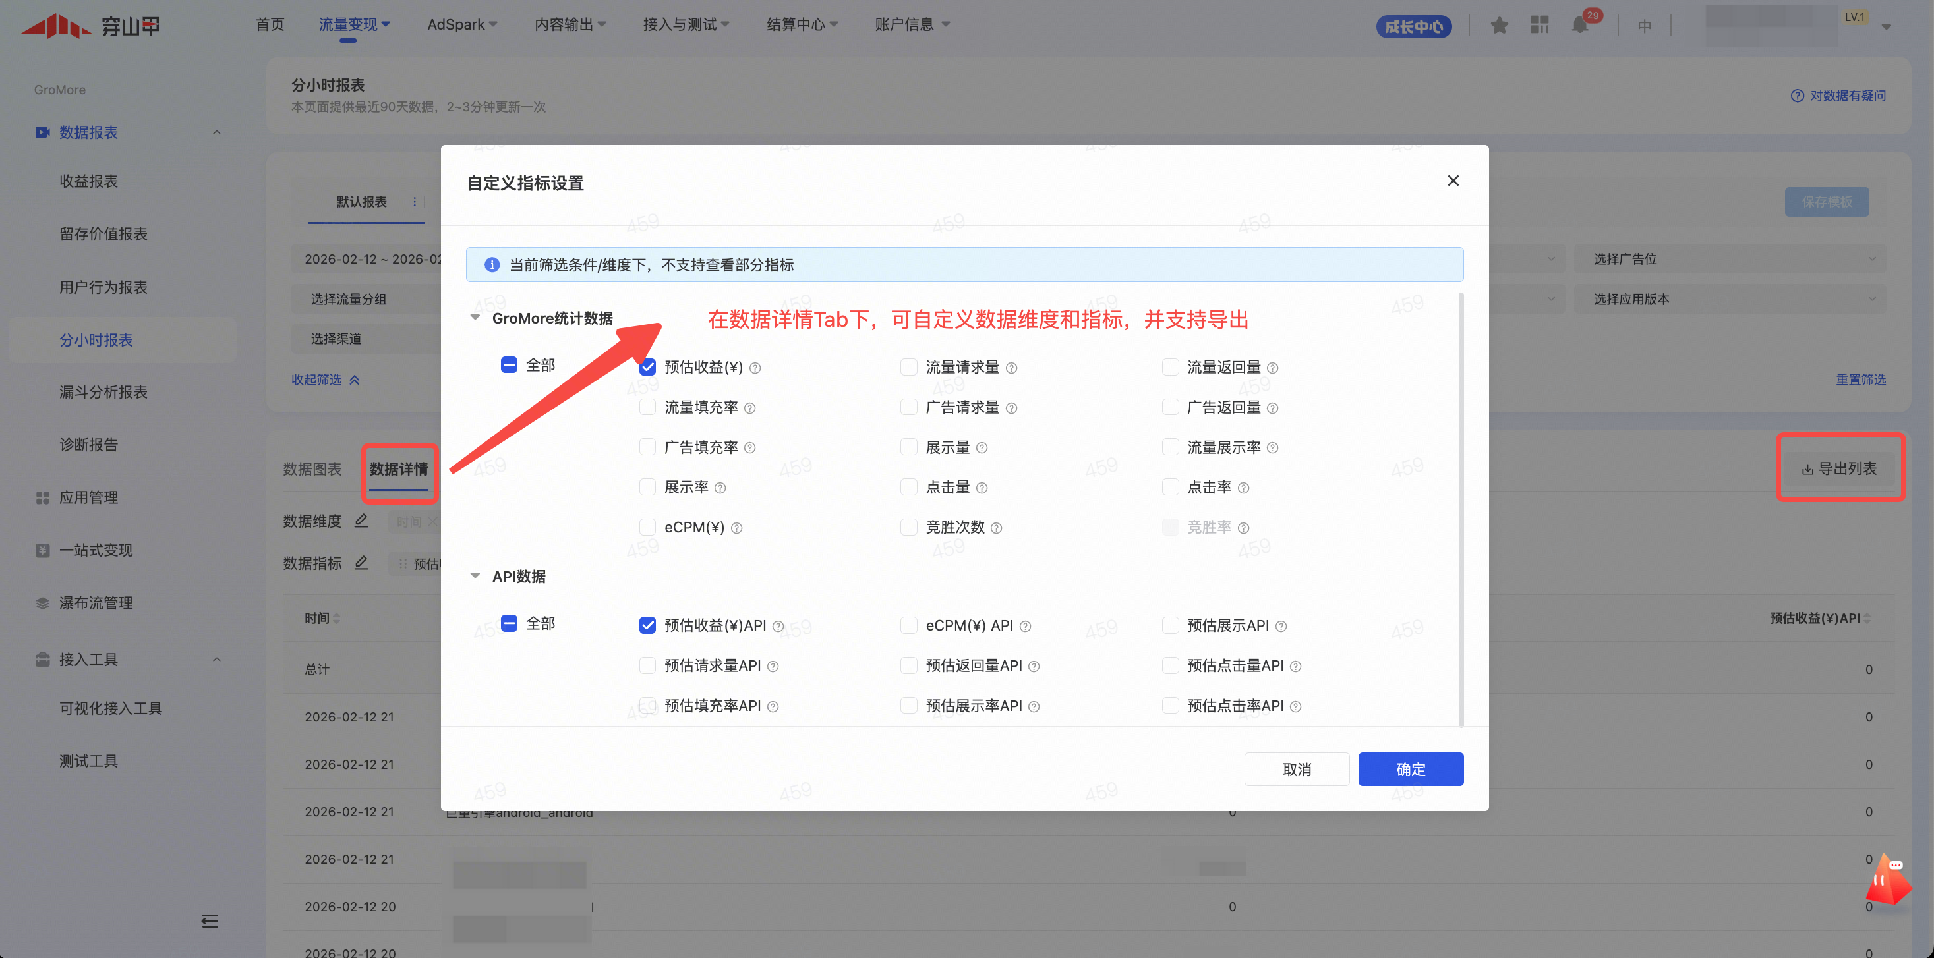
Task: Click the sidebar collapse icon at bottom
Action: click(x=210, y=920)
